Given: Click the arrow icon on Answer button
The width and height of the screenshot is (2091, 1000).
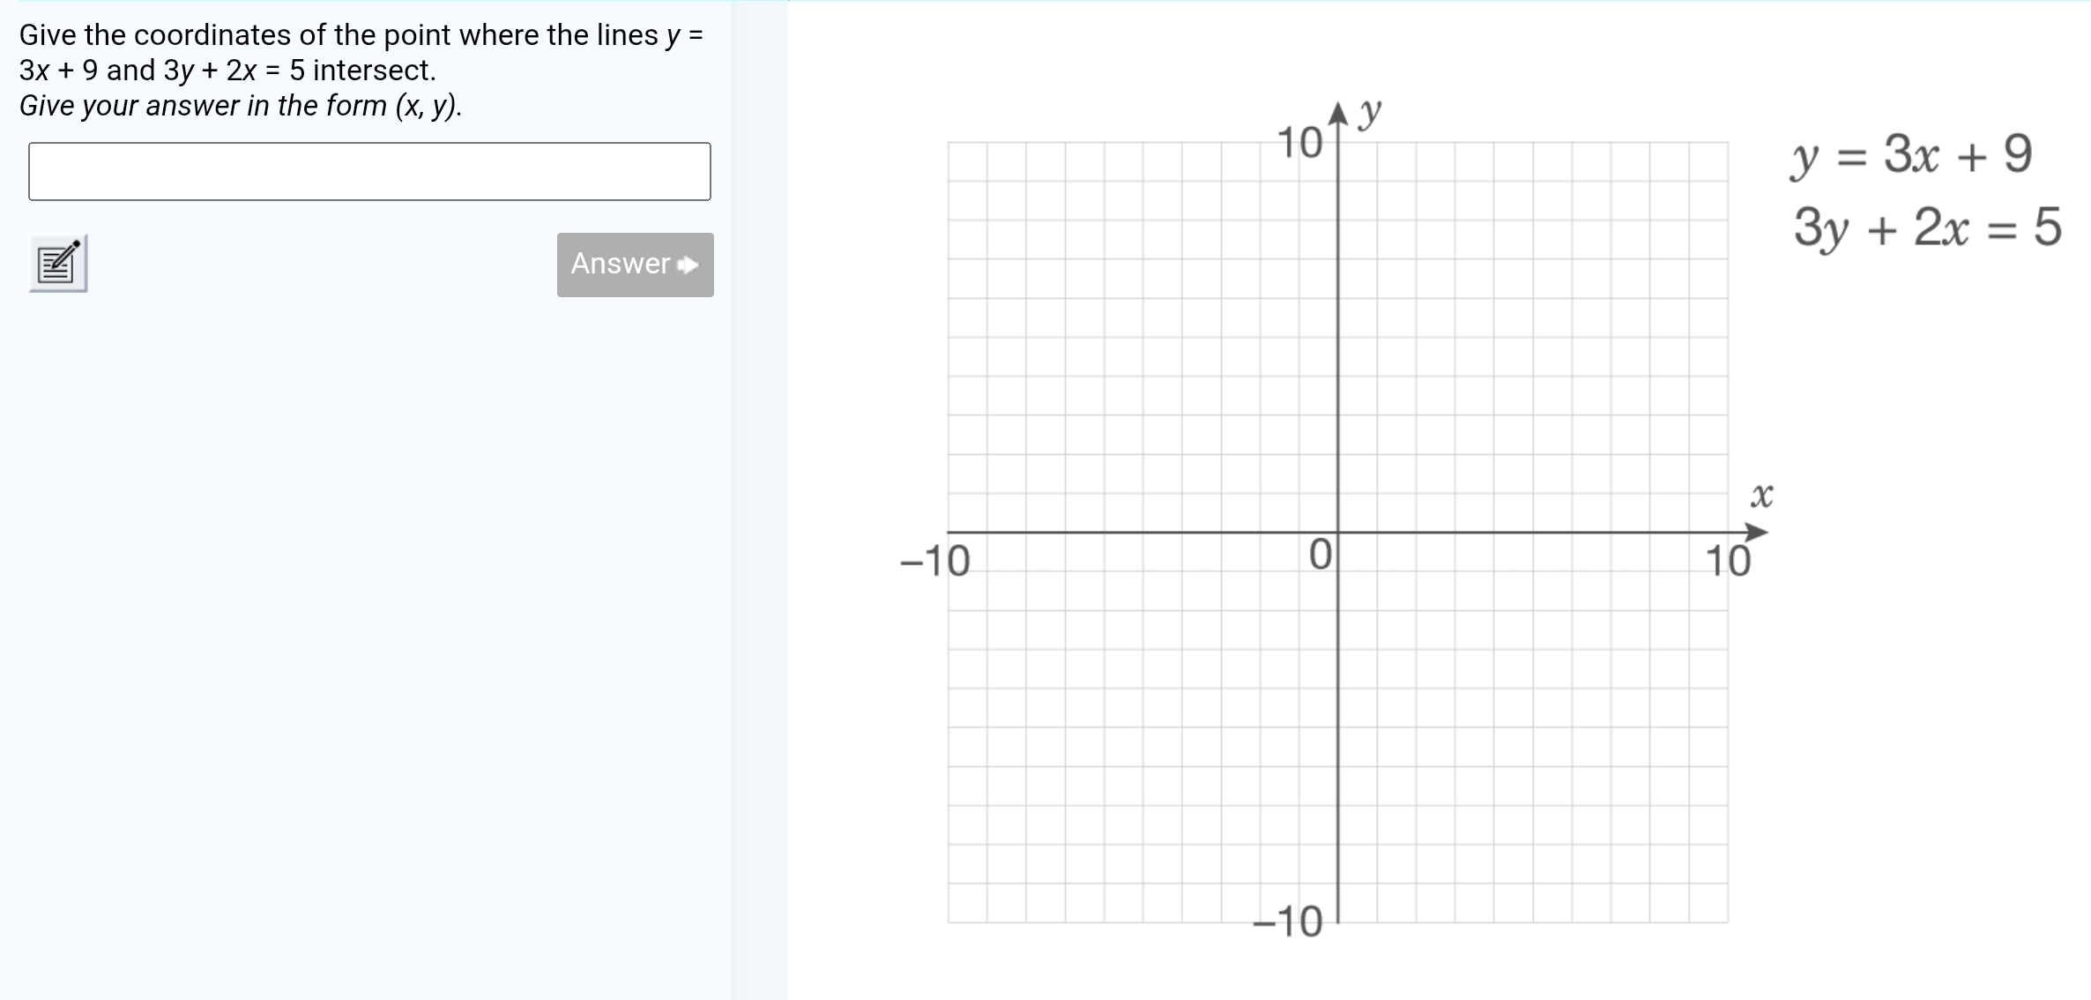Looking at the screenshot, I should point(688,265).
